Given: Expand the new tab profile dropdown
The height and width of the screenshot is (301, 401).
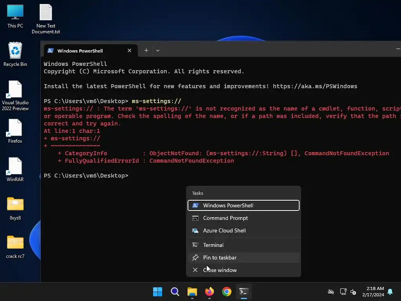Looking at the screenshot, I should point(158,51).
